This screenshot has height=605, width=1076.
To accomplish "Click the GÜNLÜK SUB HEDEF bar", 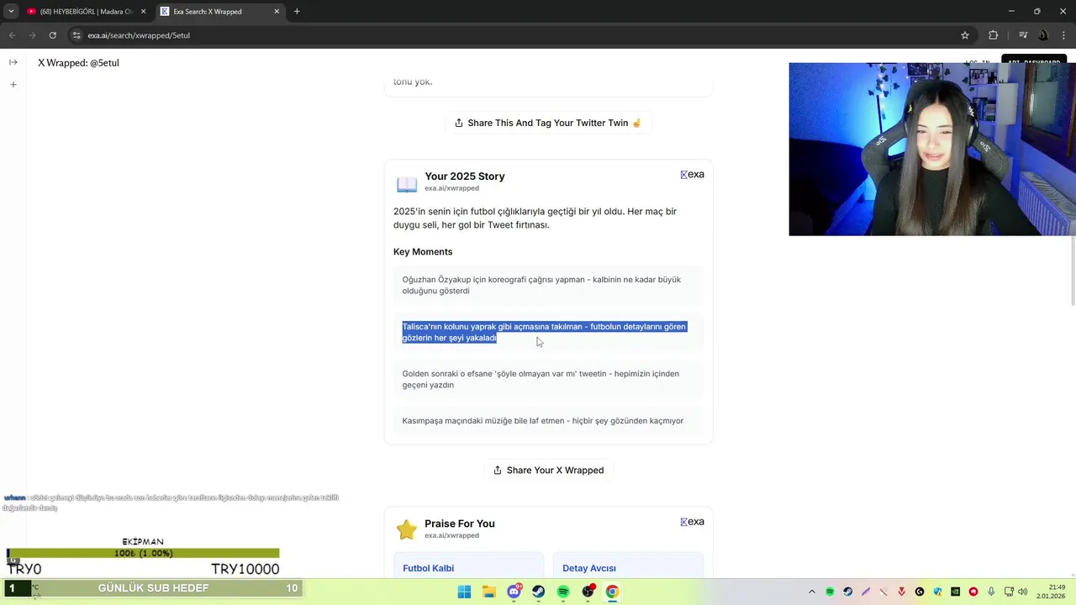I will [151, 588].
